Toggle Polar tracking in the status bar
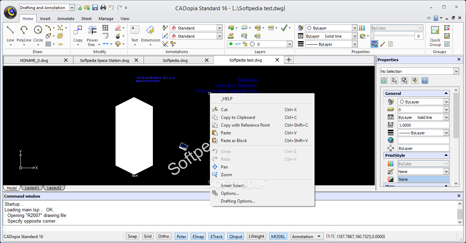 181,236
